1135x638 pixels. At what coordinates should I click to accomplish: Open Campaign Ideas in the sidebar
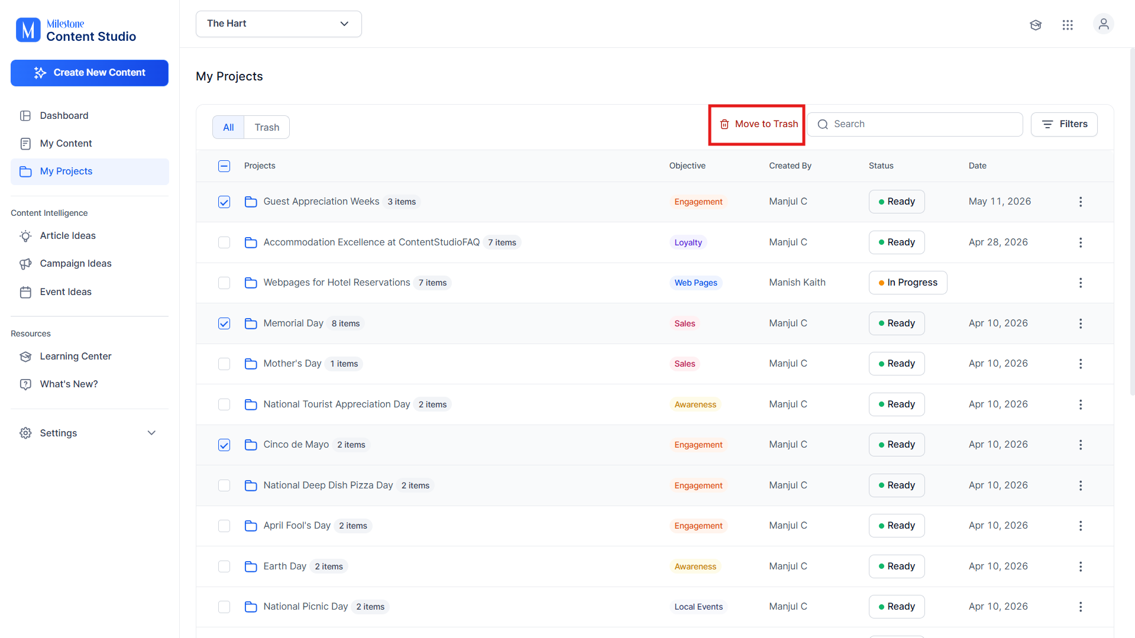pyautogui.click(x=90, y=264)
